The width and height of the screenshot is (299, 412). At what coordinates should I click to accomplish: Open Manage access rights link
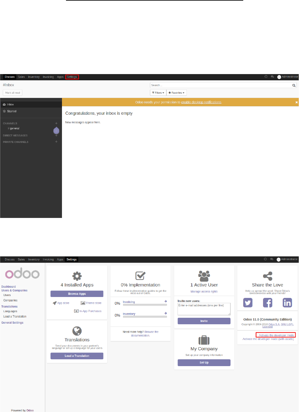tap(204, 292)
